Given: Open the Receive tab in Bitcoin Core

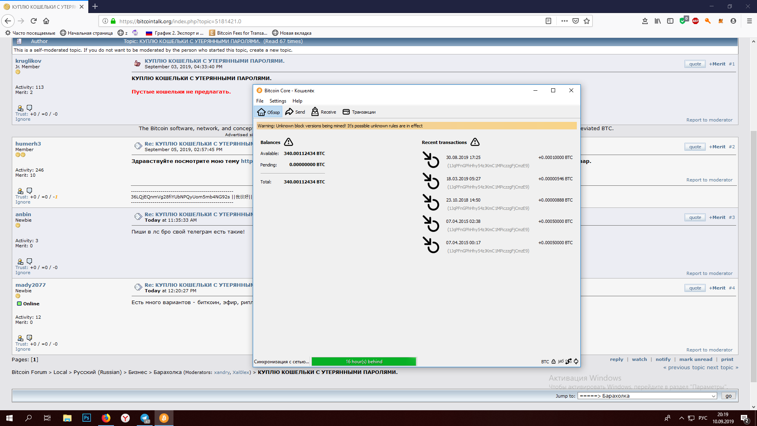Looking at the screenshot, I should point(323,112).
